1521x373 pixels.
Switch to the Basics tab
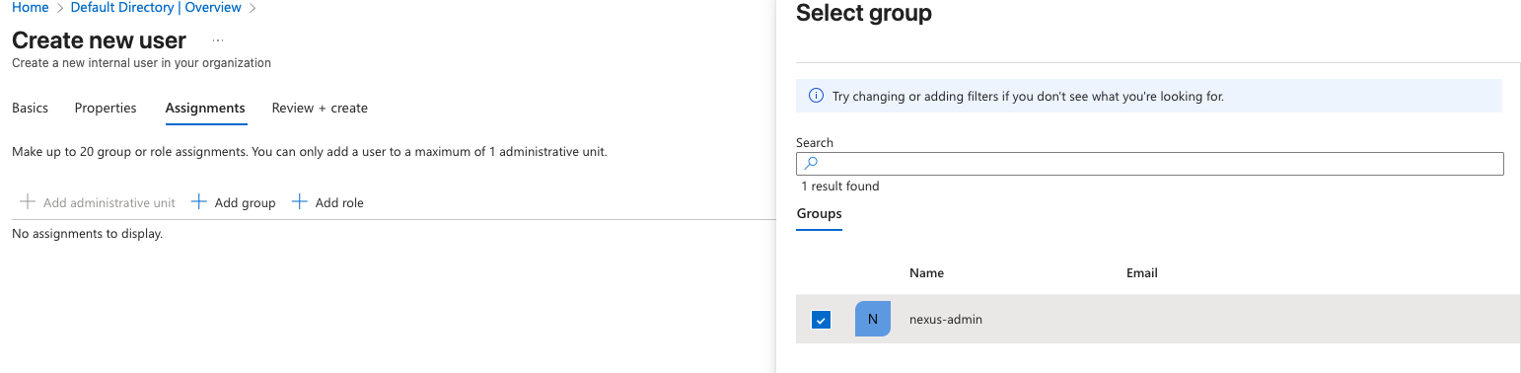[30, 108]
